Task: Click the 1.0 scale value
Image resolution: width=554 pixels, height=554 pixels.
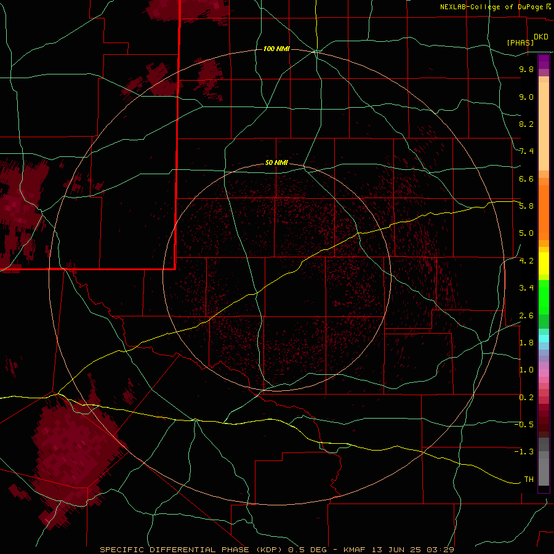Action: point(526,370)
